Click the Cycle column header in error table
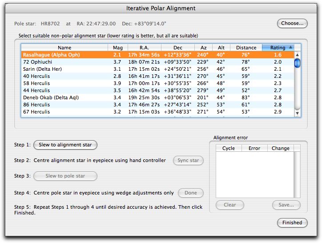Screen dimensions: 322x243 229,148
